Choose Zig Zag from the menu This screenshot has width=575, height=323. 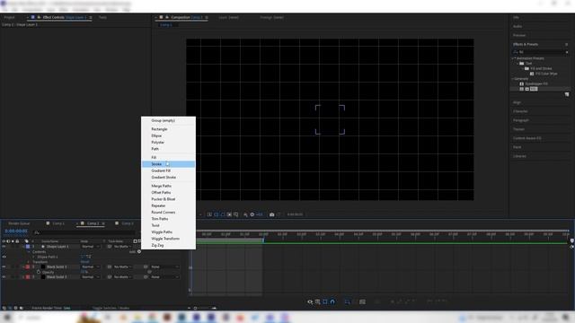pos(168,245)
